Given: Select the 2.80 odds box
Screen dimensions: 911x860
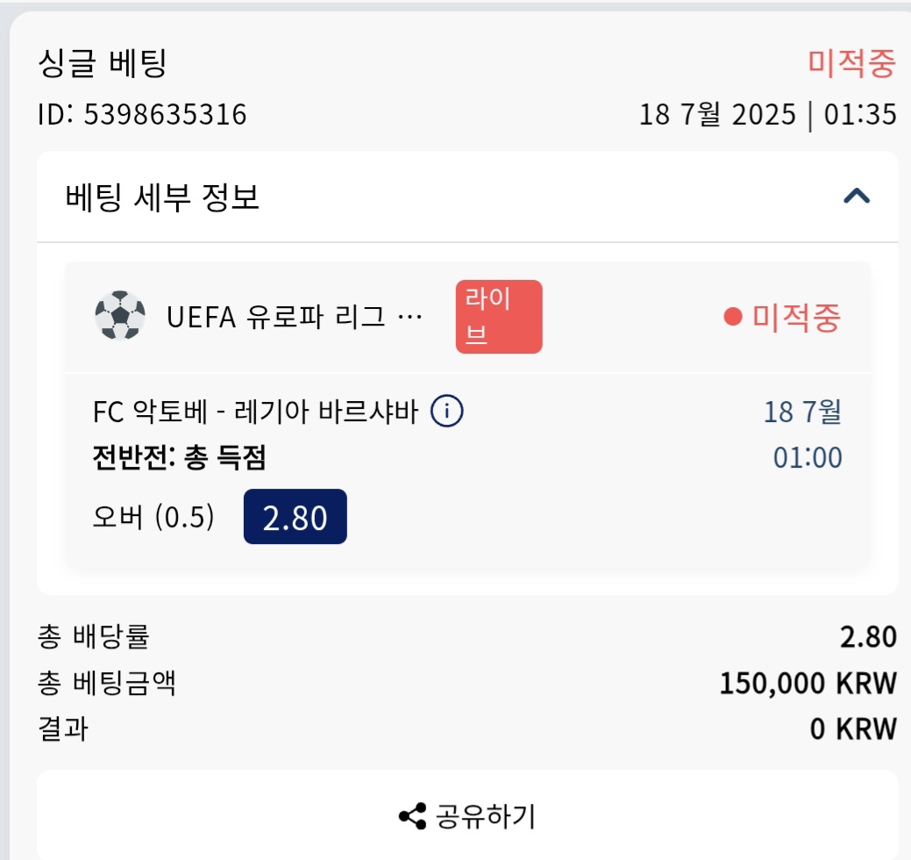Looking at the screenshot, I should [295, 517].
